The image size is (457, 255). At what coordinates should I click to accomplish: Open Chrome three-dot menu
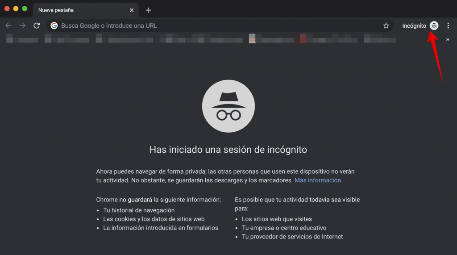[x=448, y=25]
